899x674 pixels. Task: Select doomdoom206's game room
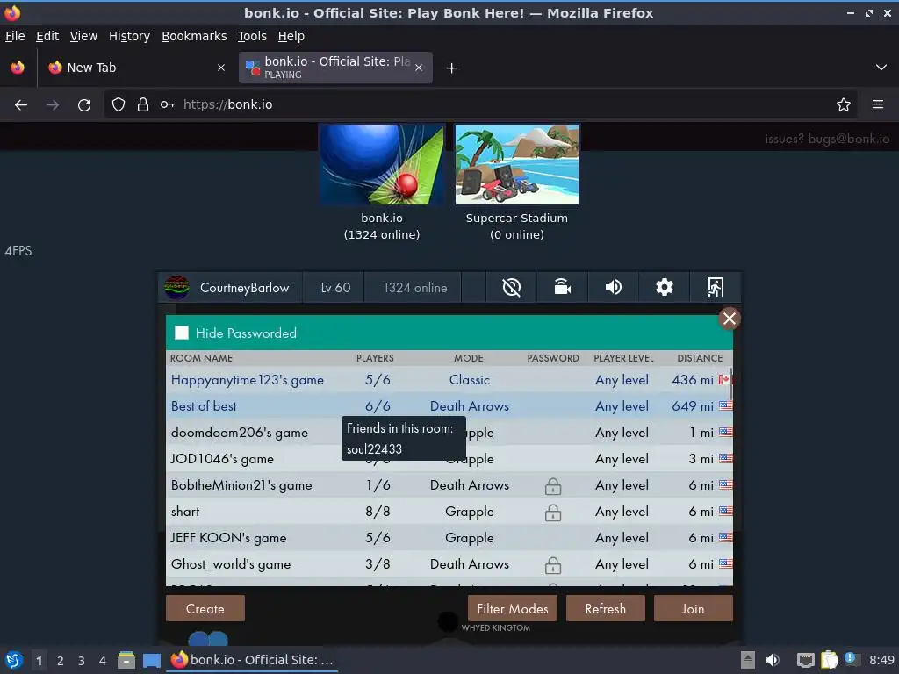pyautogui.click(x=449, y=432)
